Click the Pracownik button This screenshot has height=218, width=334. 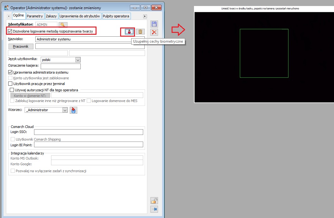click(x=21, y=46)
